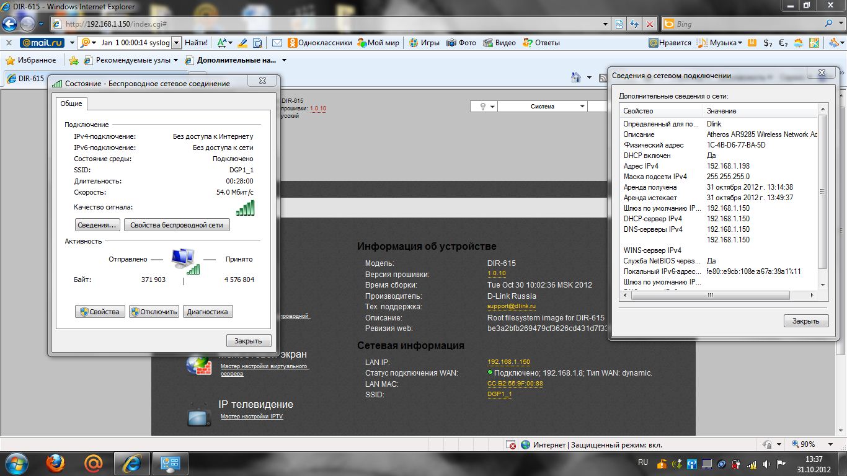Click the red Stop loading icon
Image resolution: width=847 pixels, height=476 pixels.
pos(649,24)
